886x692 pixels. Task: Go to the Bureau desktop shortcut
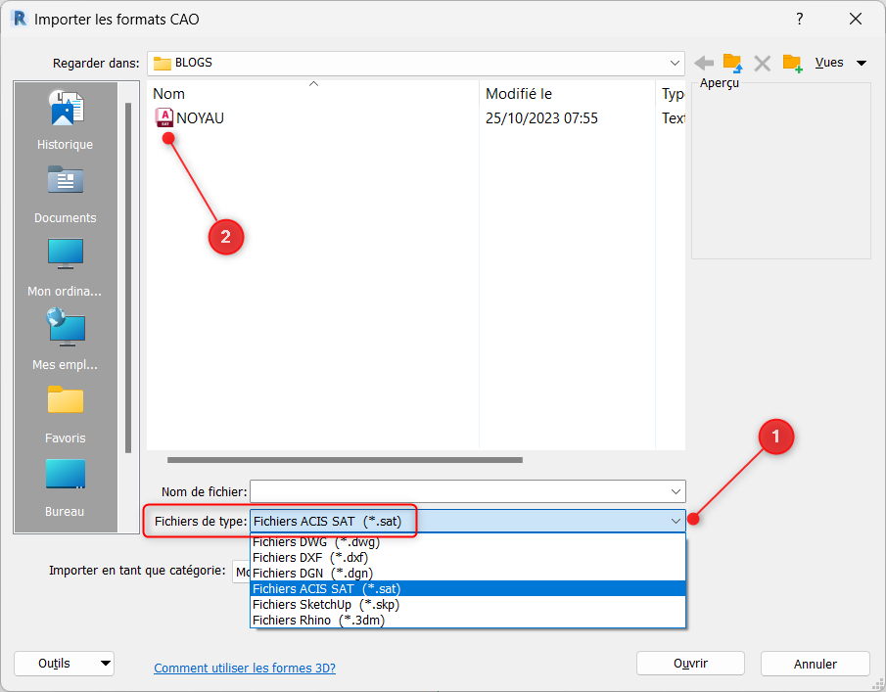[x=66, y=488]
